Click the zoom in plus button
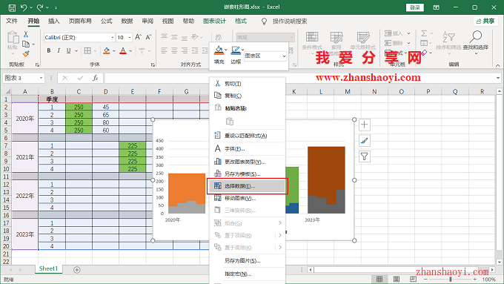The image size is (504, 284). click(x=475, y=280)
